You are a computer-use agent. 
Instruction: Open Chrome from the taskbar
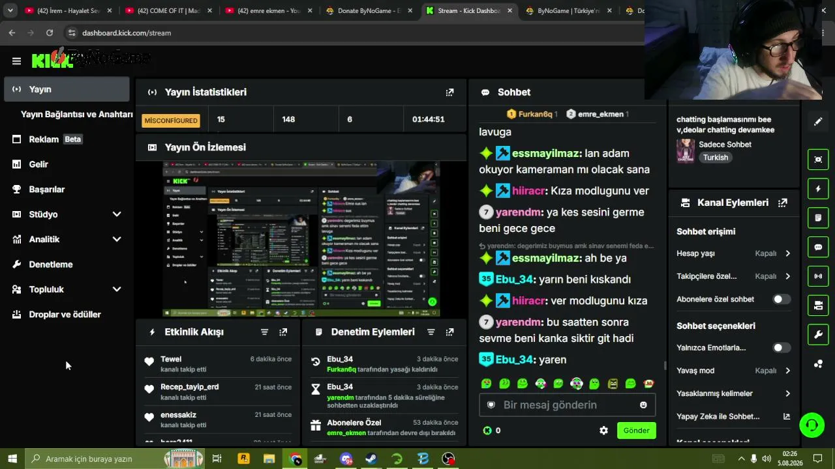[296, 459]
